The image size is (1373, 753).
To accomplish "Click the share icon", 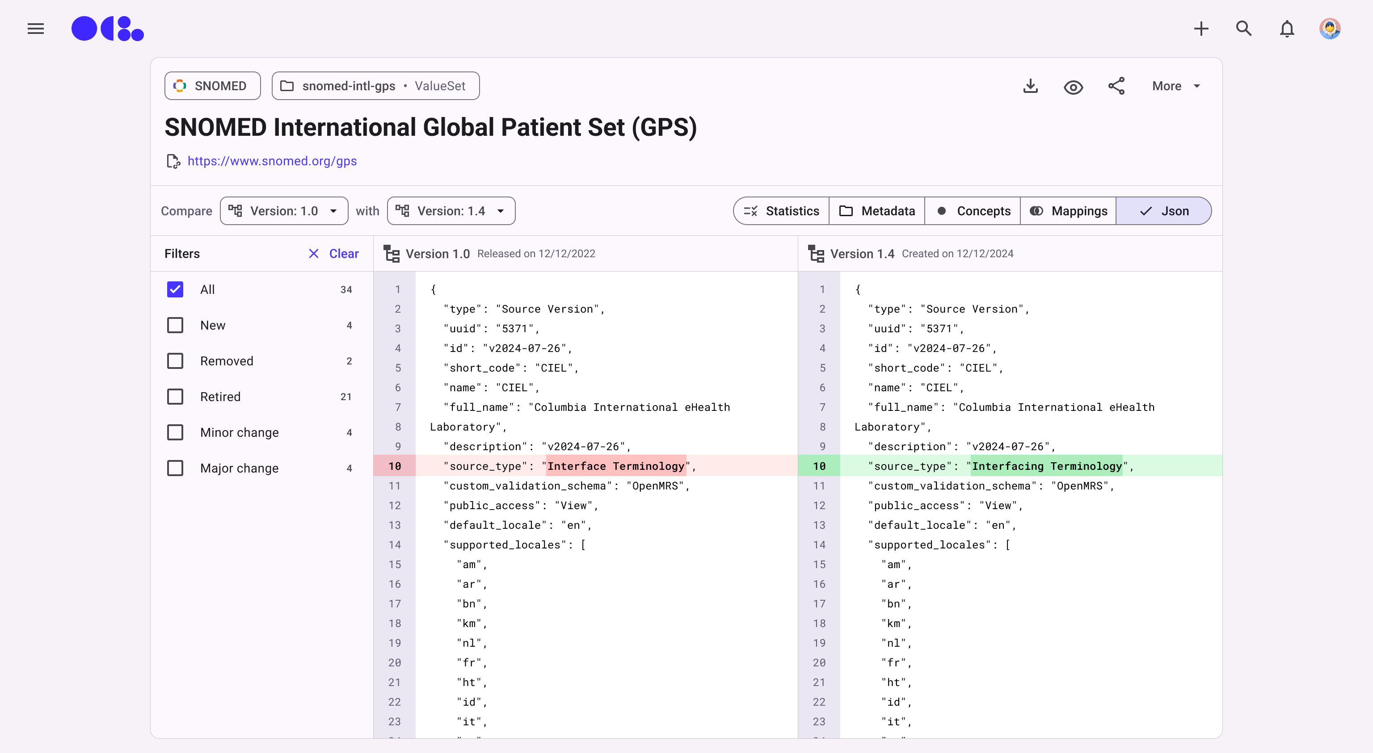I will (x=1116, y=86).
